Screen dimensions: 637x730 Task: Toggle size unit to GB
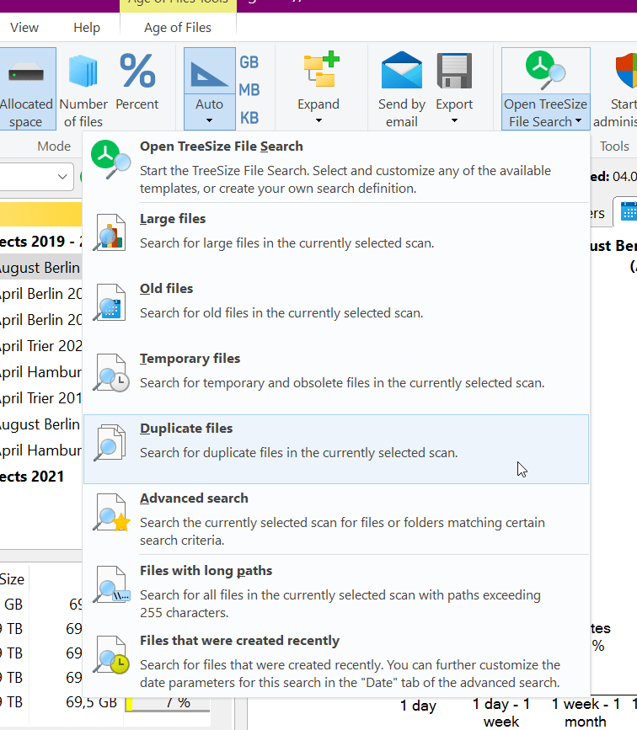tap(249, 62)
